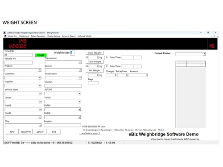Click the green CASH button
223x167 pixels.
[x=41, y=55]
